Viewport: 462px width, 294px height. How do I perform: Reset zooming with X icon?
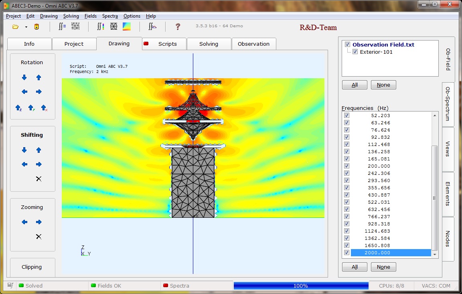(x=38, y=237)
